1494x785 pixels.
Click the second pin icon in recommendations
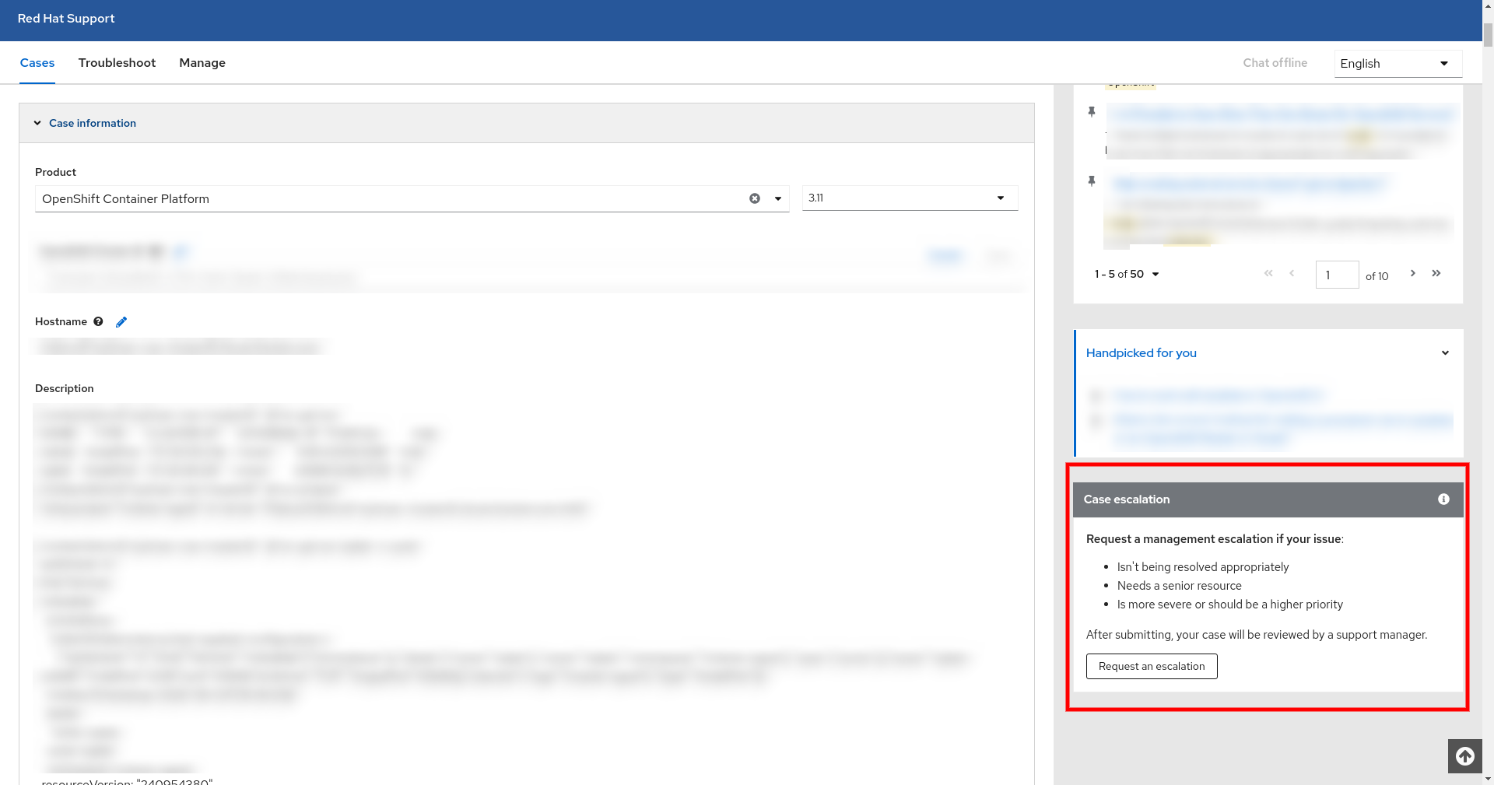[1092, 181]
